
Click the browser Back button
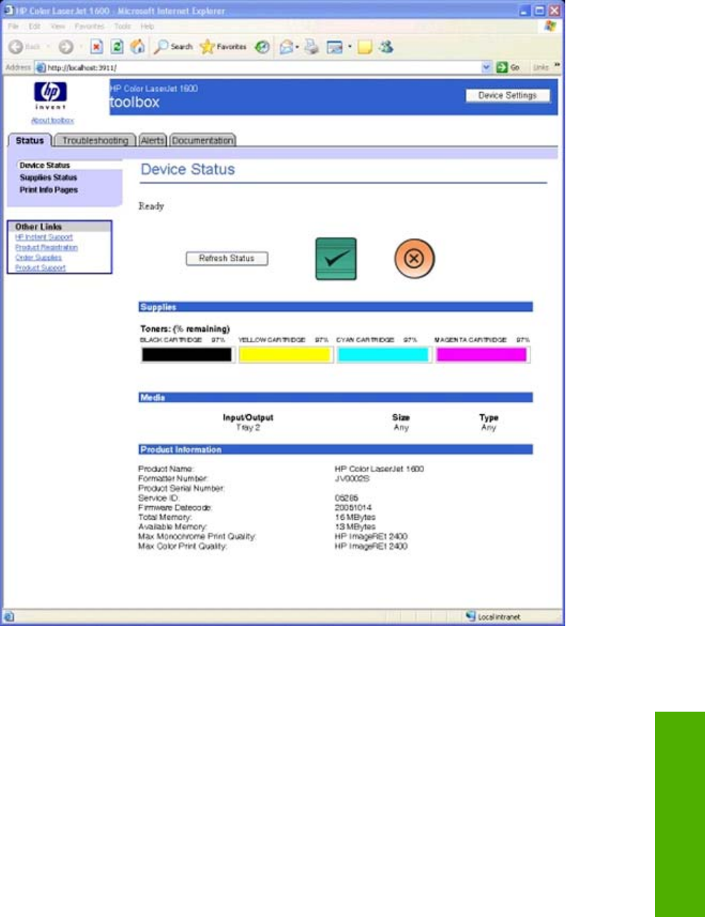tap(24, 47)
